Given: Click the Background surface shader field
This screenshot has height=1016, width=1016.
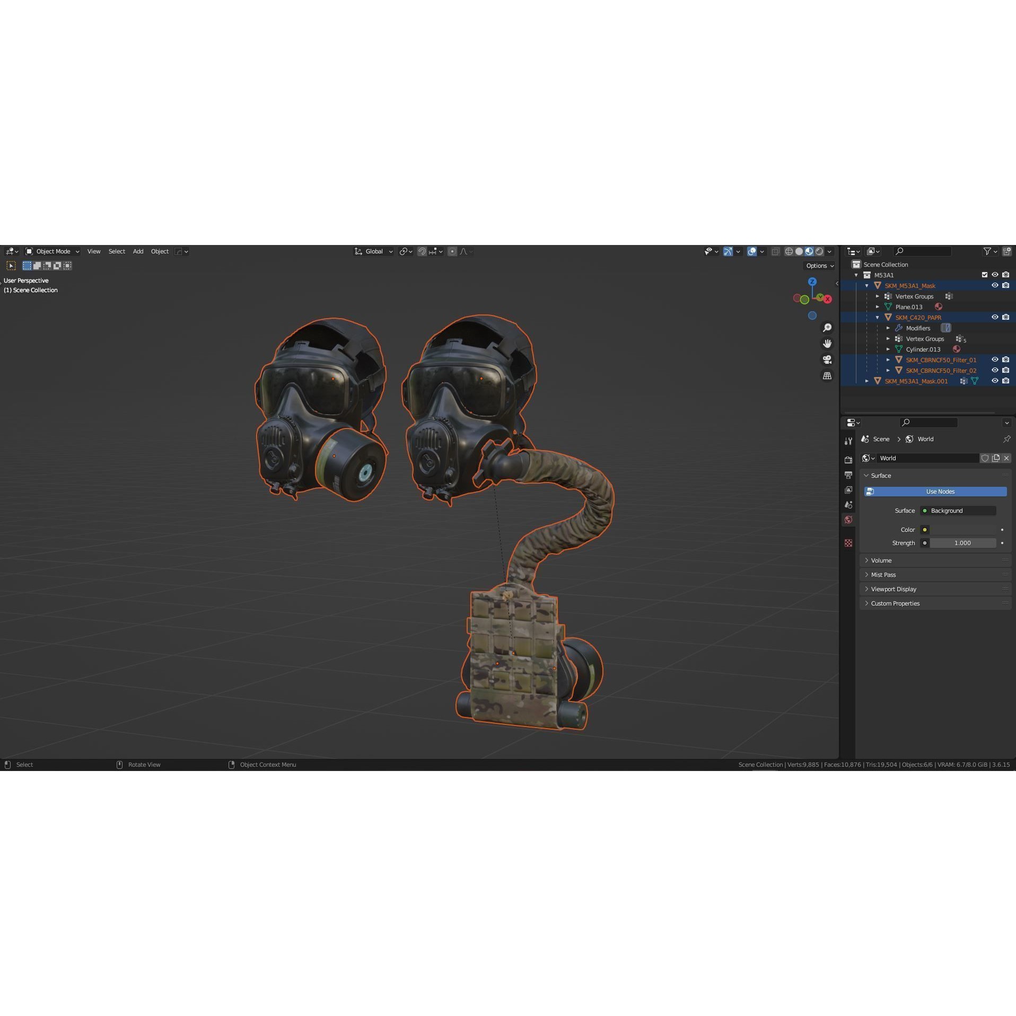Looking at the screenshot, I should tap(958, 511).
